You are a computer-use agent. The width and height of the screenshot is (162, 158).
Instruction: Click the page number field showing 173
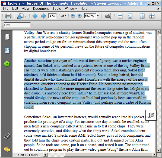[x=52, y=16]
